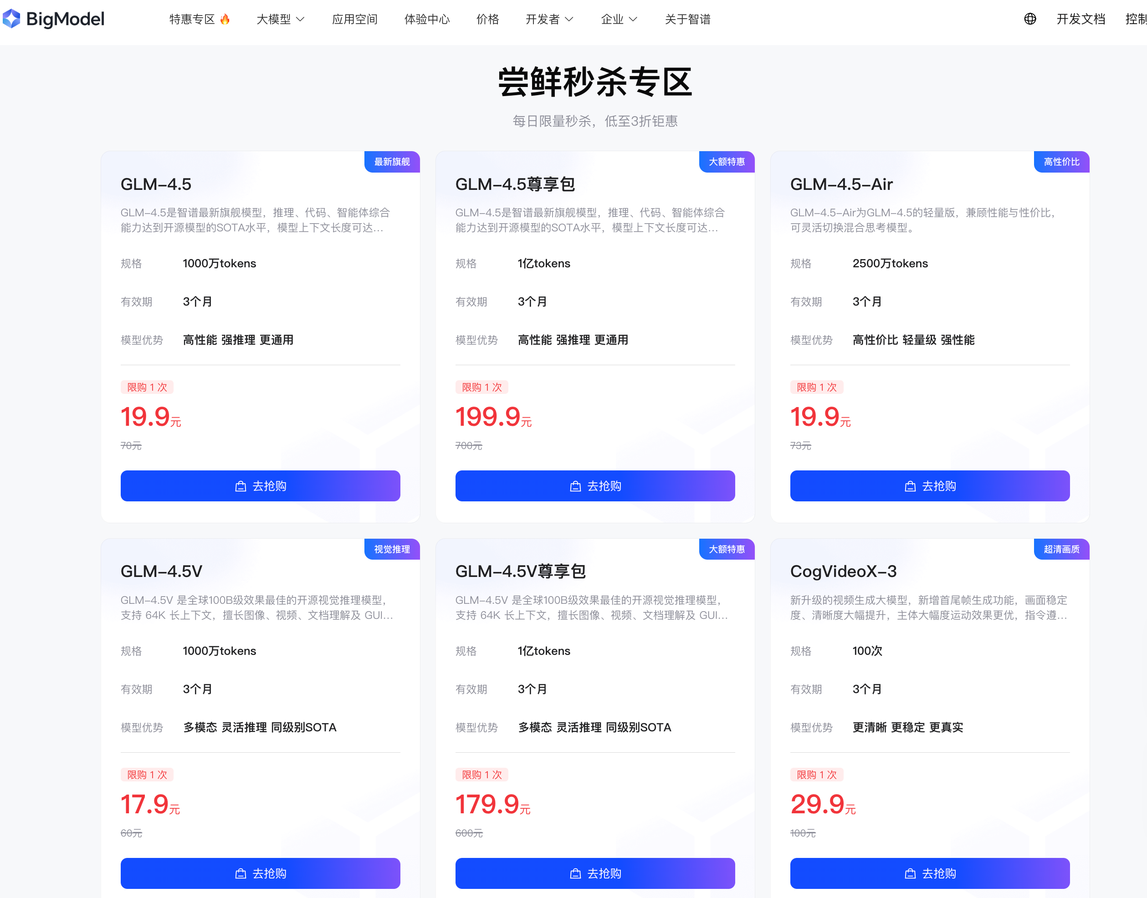Click the BigModel logo icon

click(x=11, y=19)
